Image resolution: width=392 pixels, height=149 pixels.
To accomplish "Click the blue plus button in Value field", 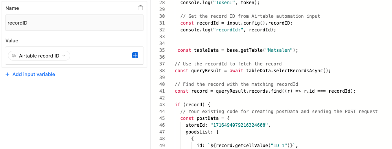I will (x=135, y=55).
